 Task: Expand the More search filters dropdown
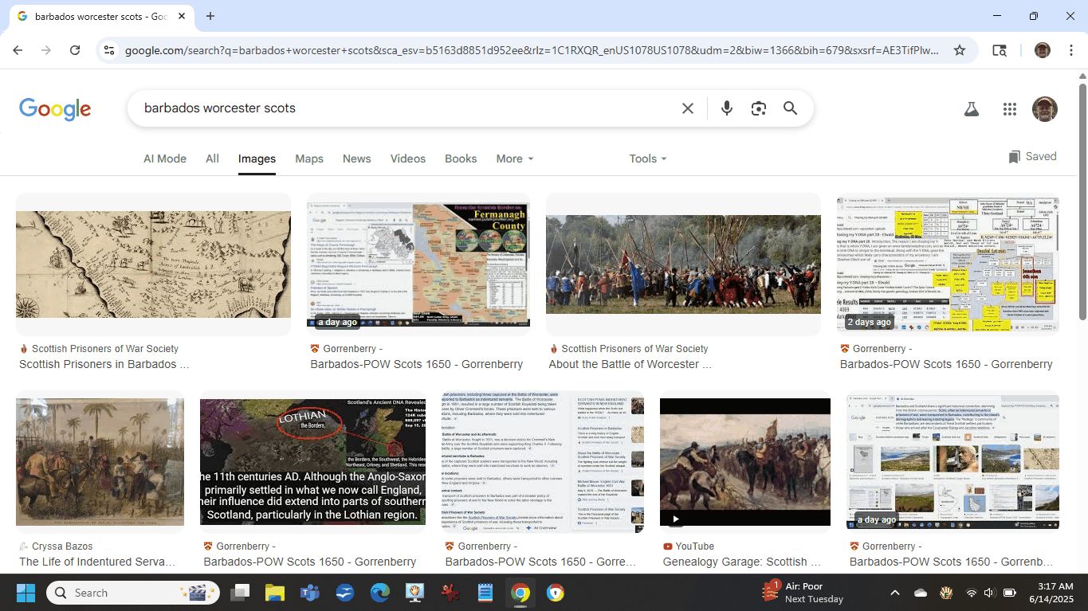coord(514,159)
